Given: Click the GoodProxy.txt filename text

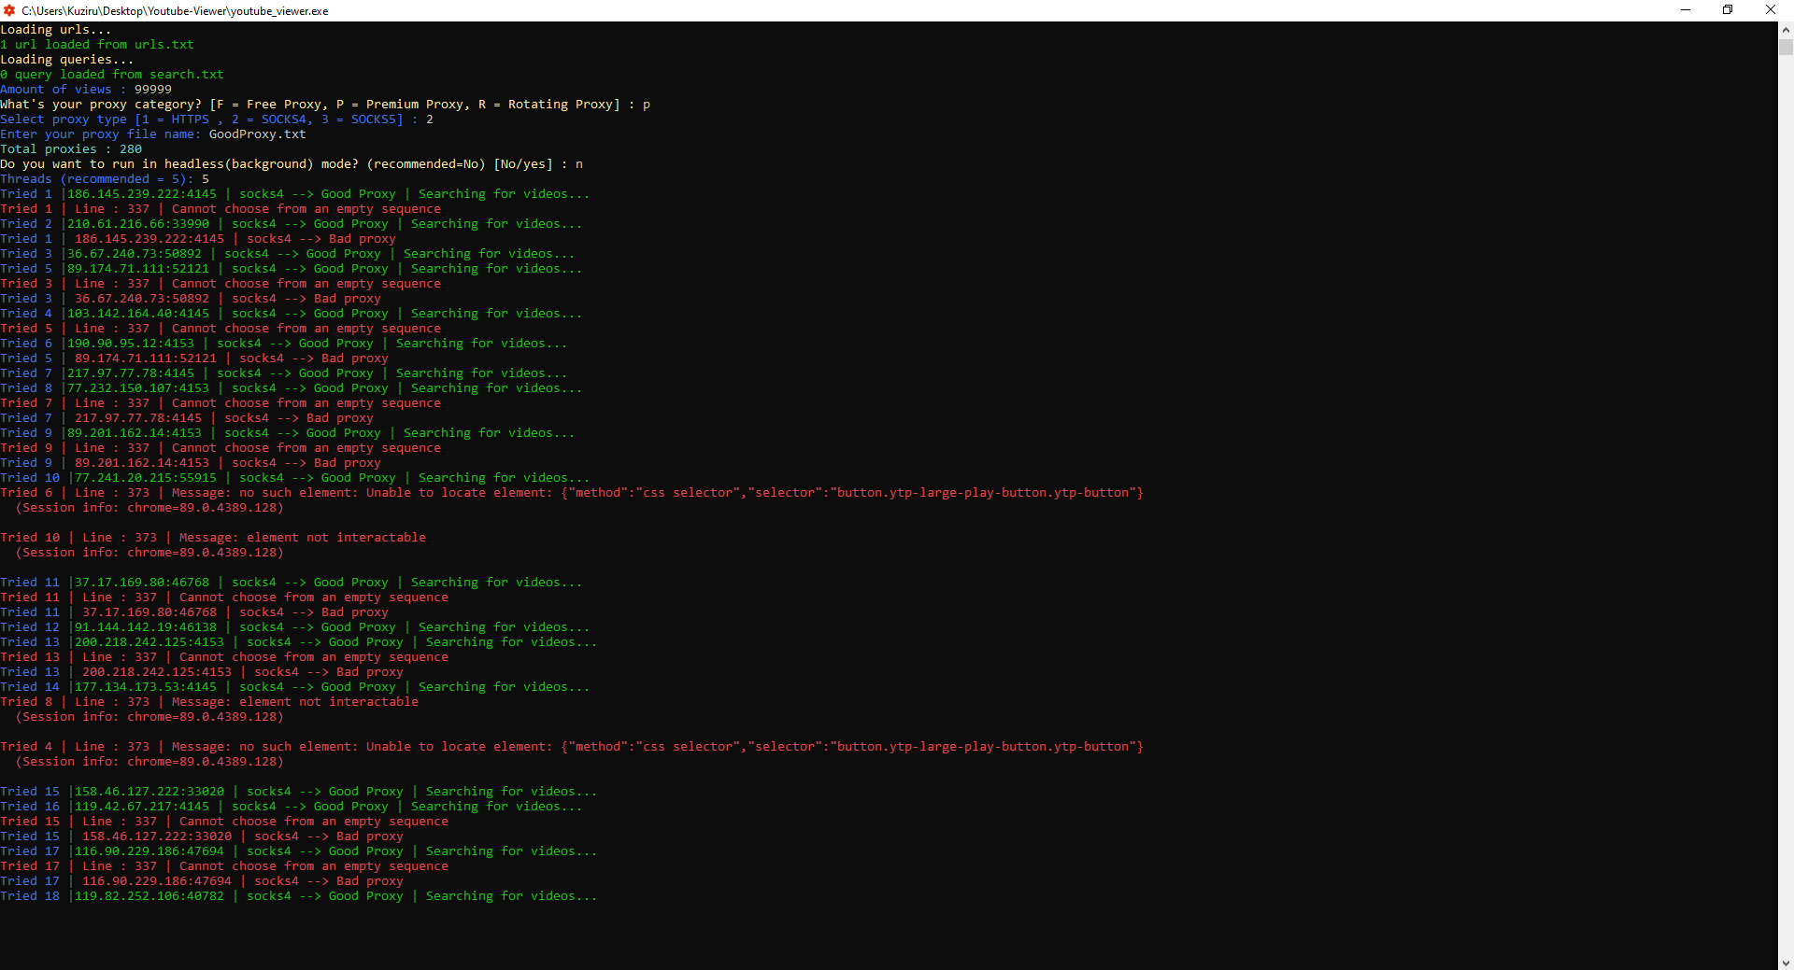Looking at the screenshot, I should click(256, 134).
